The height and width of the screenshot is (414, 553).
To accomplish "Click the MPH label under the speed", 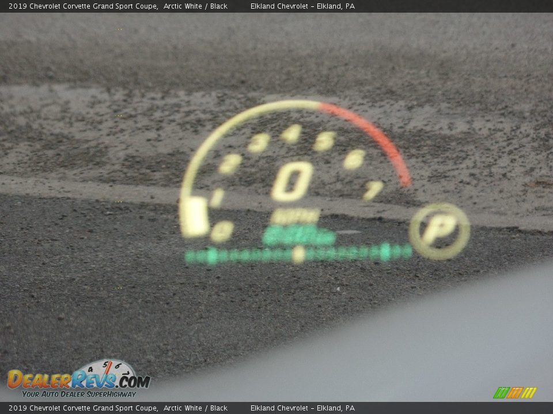I will (x=295, y=217).
